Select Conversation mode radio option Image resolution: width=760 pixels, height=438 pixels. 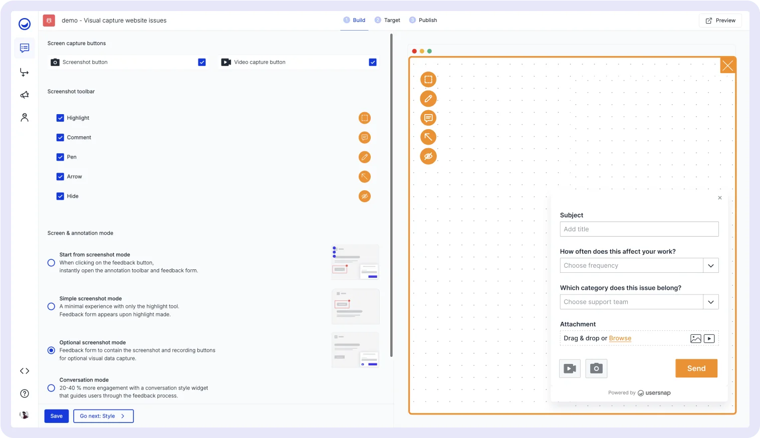[x=51, y=388]
